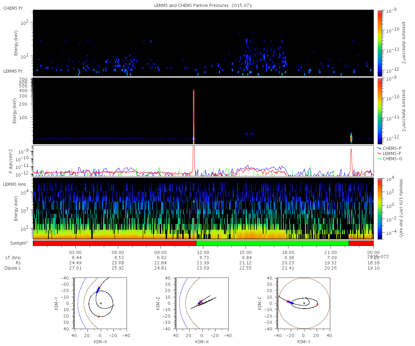415x346 pixels.
Task: Click the LEMMS pressure colorbar
Action: [380, 111]
